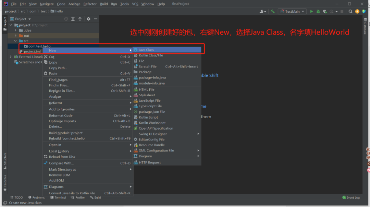Image resolution: width=370 pixels, height=207 pixels.
Task: Run TestMain with the green play icon
Action: (311, 11)
